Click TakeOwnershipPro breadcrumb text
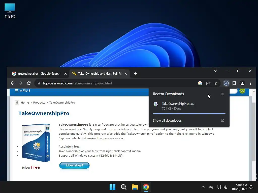Screen dimensions: 258x193 coord(62,103)
